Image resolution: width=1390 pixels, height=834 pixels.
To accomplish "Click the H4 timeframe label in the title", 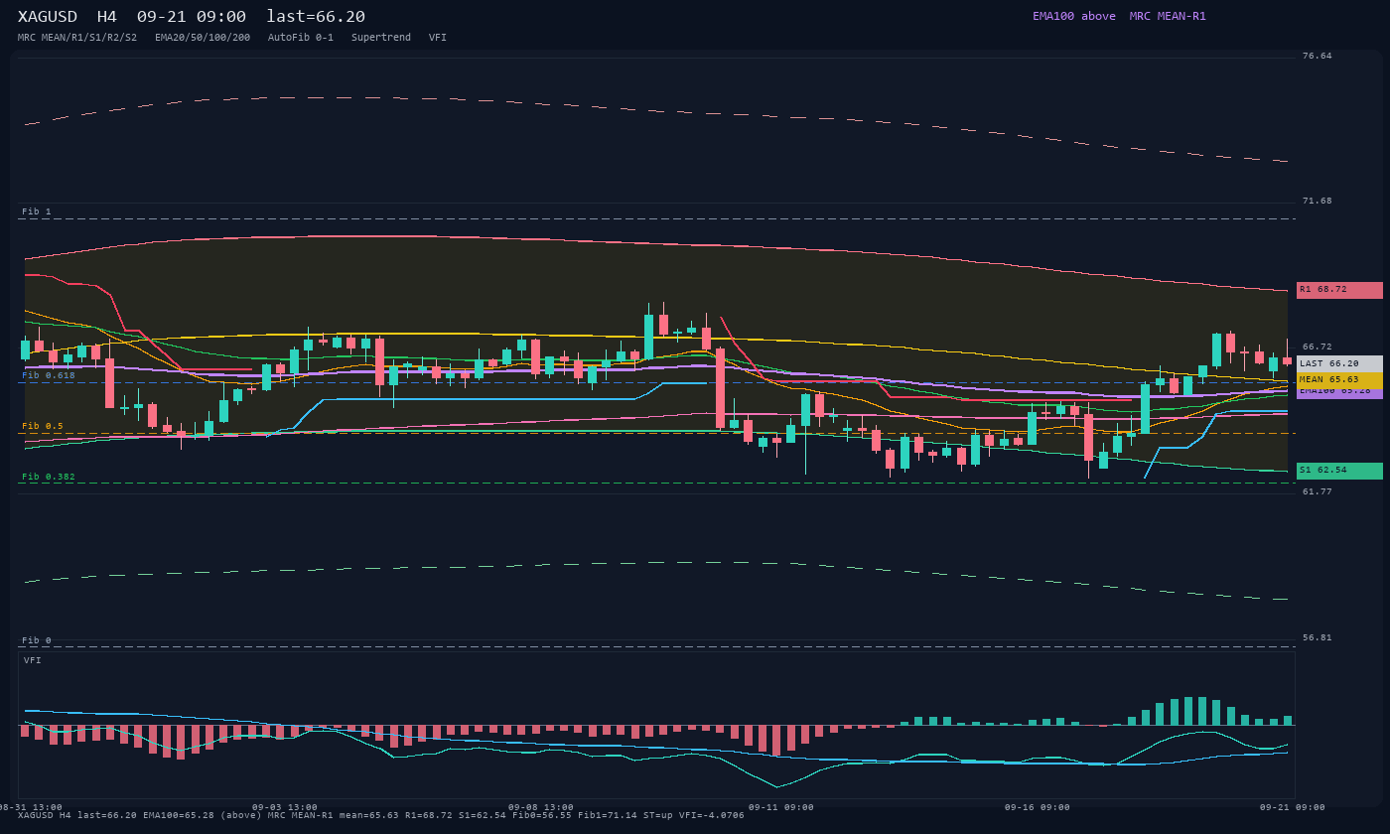I will [x=107, y=17].
